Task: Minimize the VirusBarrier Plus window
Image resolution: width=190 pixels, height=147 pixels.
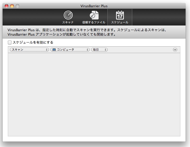Action: click(x=12, y=6)
